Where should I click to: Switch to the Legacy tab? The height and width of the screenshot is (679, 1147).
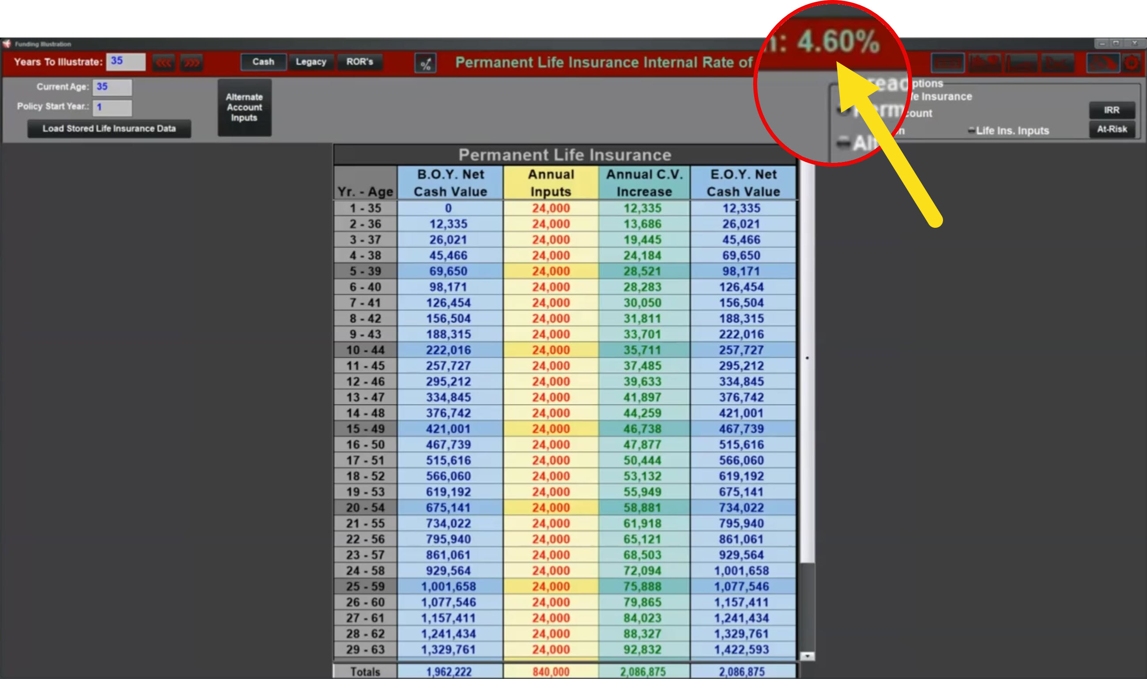311,62
